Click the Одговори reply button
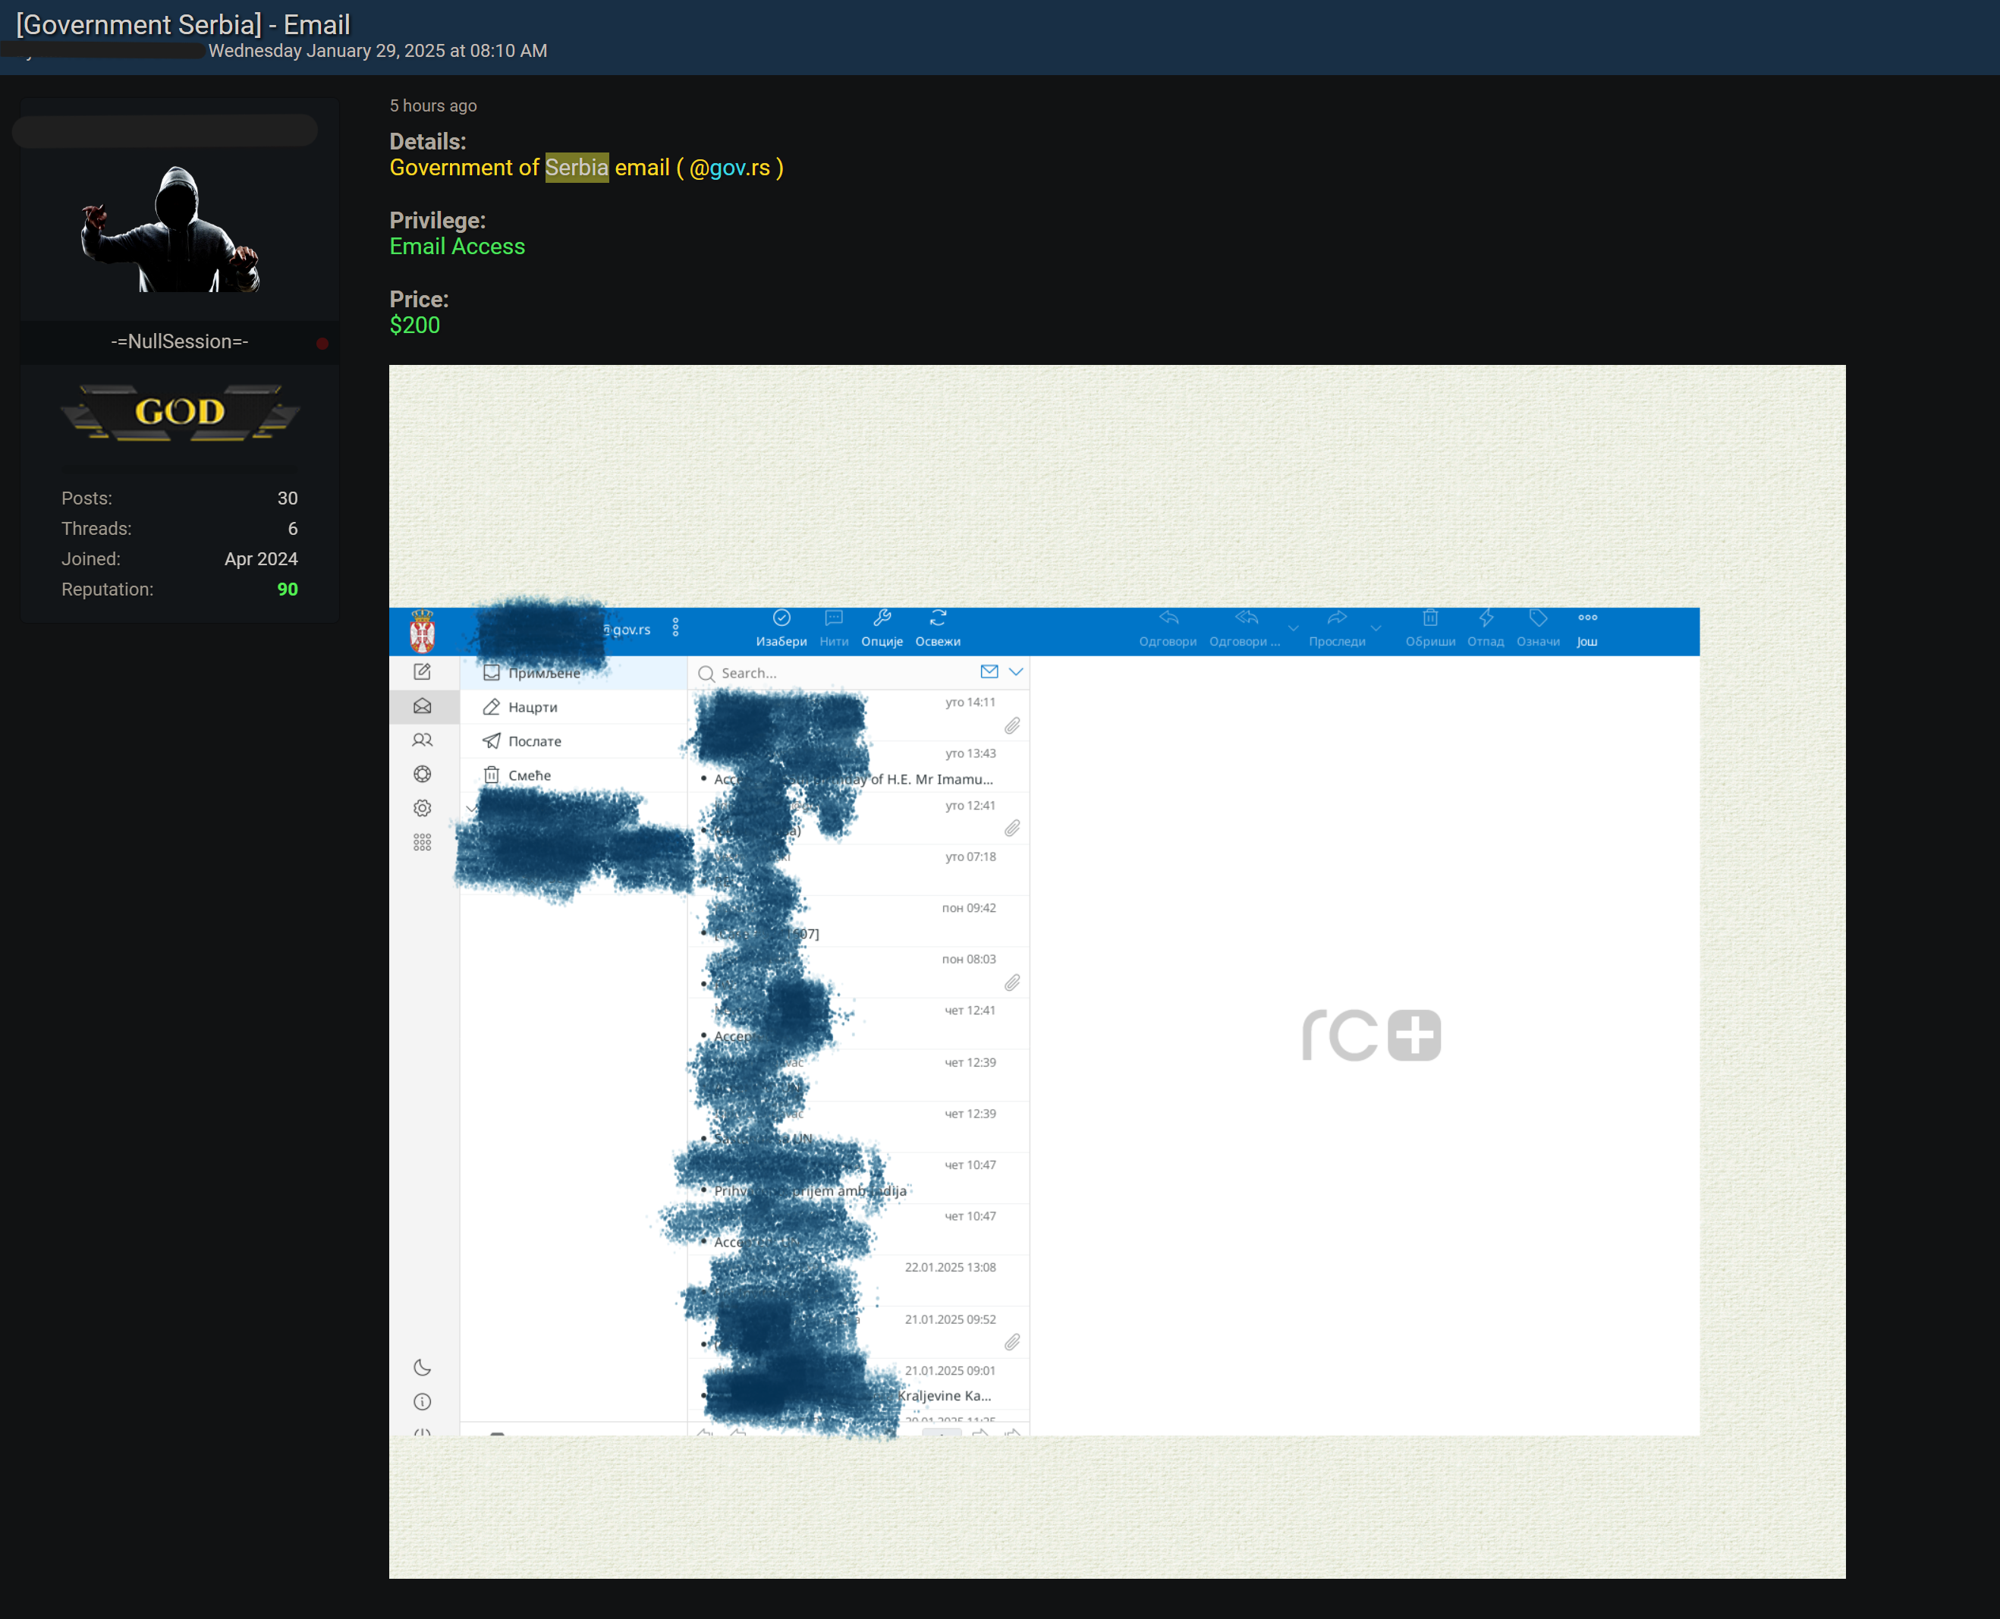The width and height of the screenshot is (2000, 1619). point(1168,629)
